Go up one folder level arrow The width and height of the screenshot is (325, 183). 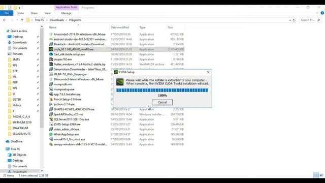[x=22, y=20]
